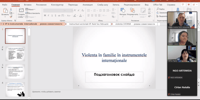
Task: Open the Фигуры shapes gallery
Action: tap(123, 13)
